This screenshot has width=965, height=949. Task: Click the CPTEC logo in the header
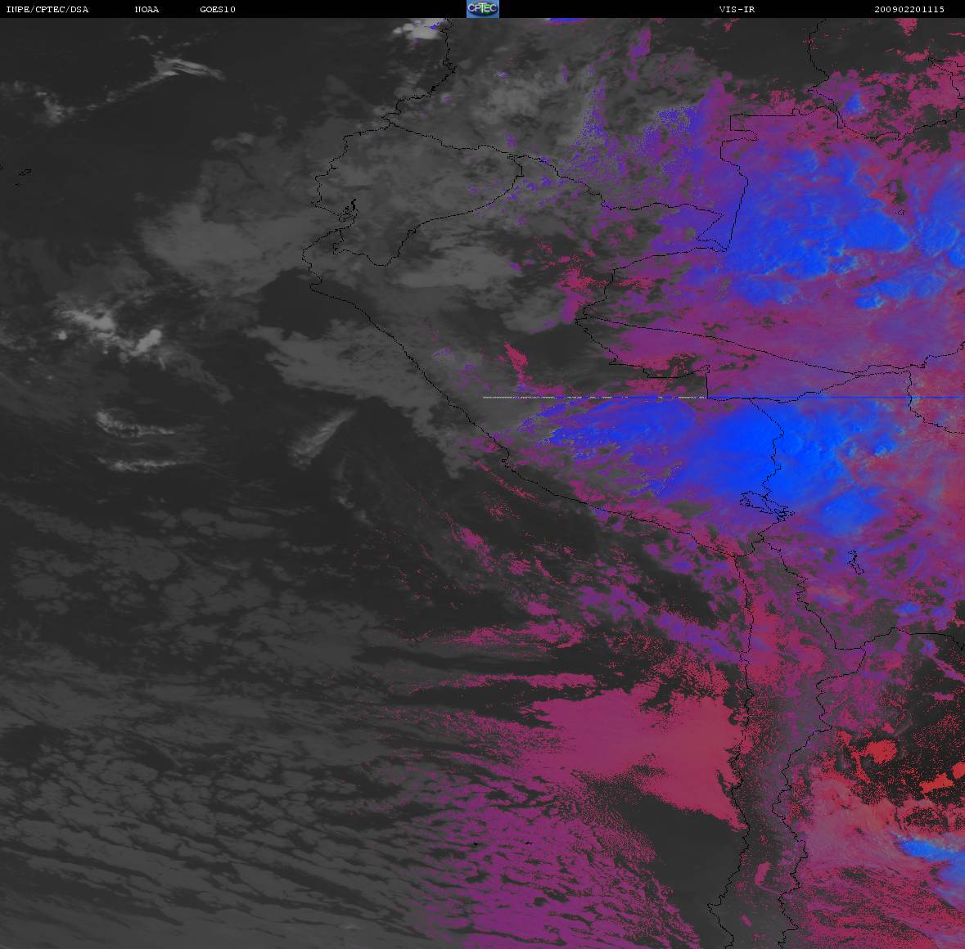pos(482,9)
